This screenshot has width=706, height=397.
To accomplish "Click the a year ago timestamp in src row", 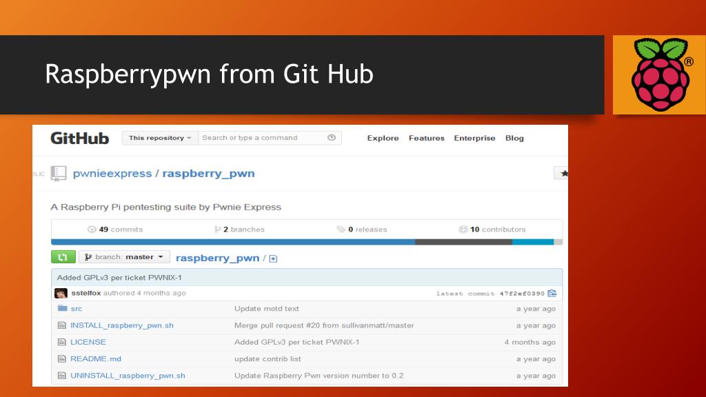I will pos(536,309).
